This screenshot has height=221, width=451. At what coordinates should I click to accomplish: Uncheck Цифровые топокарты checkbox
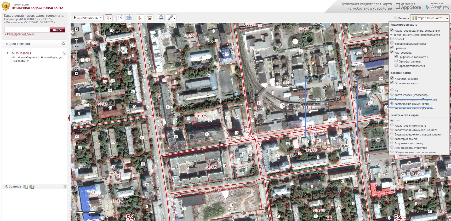(396, 56)
